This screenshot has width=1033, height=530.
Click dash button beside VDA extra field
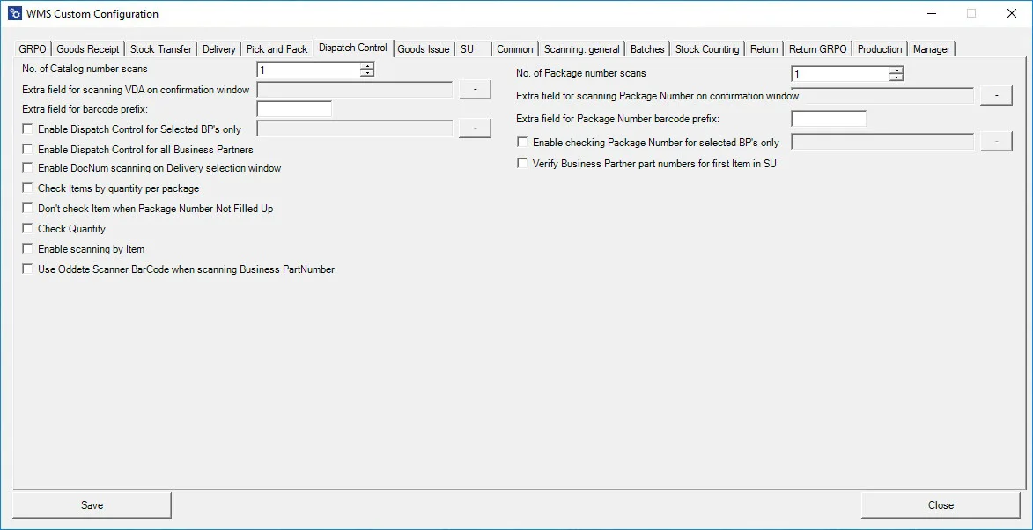(x=475, y=89)
